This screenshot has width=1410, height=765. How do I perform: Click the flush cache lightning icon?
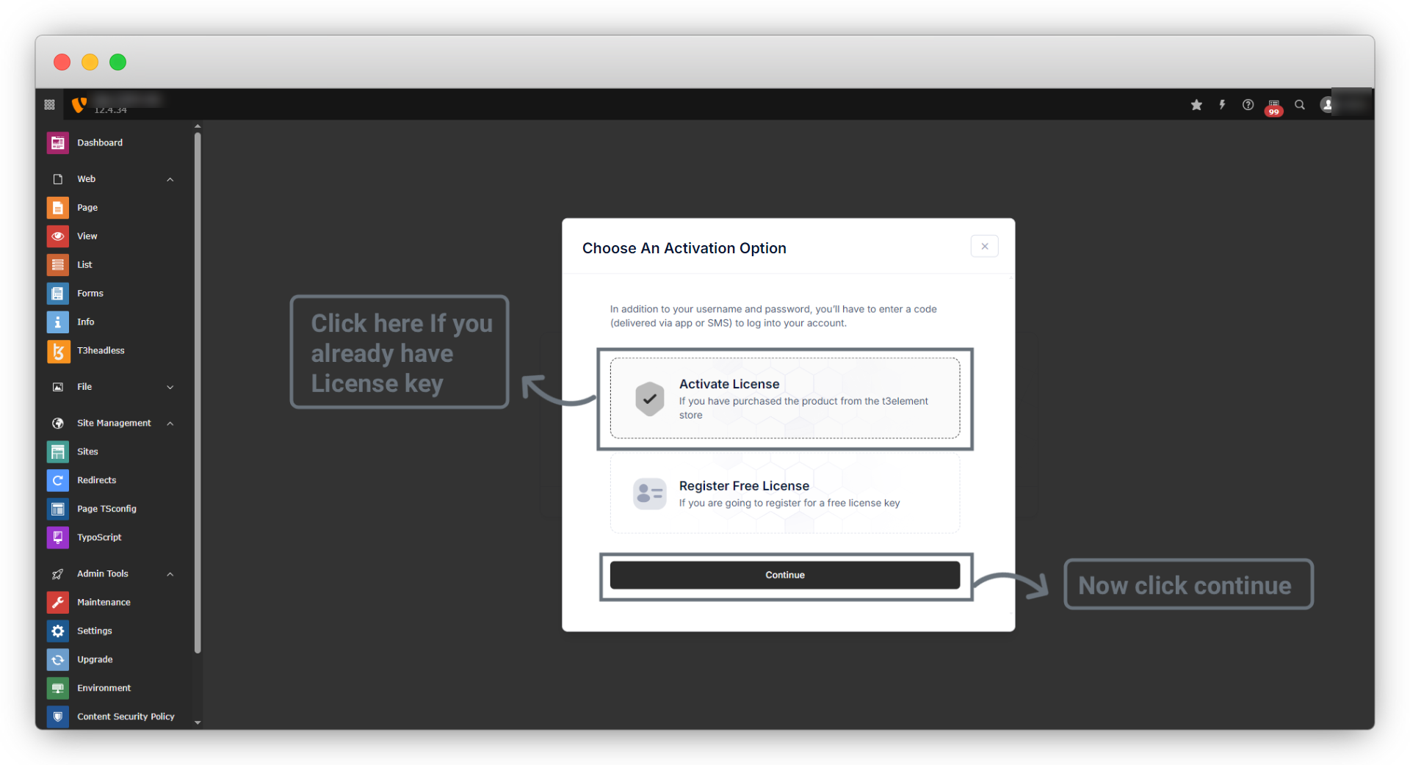click(x=1222, y=105)
